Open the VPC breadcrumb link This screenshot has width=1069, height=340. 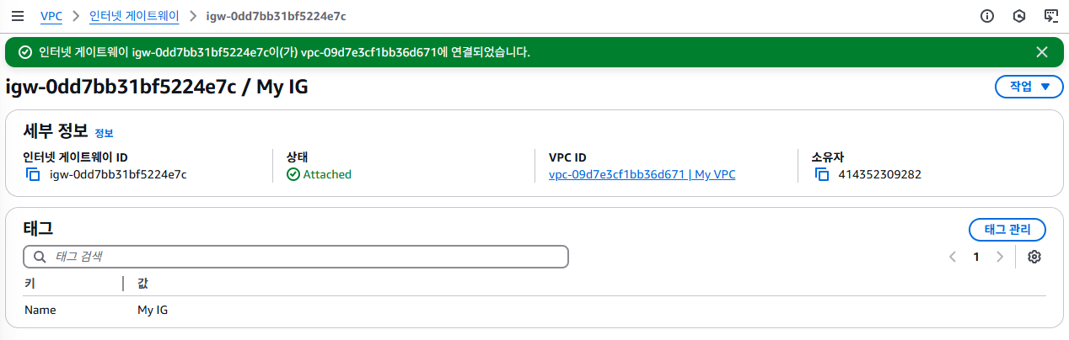[x=51, y=16]
